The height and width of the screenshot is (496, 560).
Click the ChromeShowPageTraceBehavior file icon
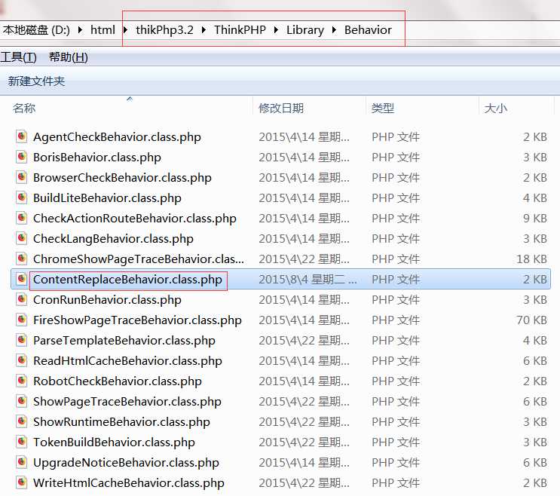pyautogui.click(x=21, y=259)
